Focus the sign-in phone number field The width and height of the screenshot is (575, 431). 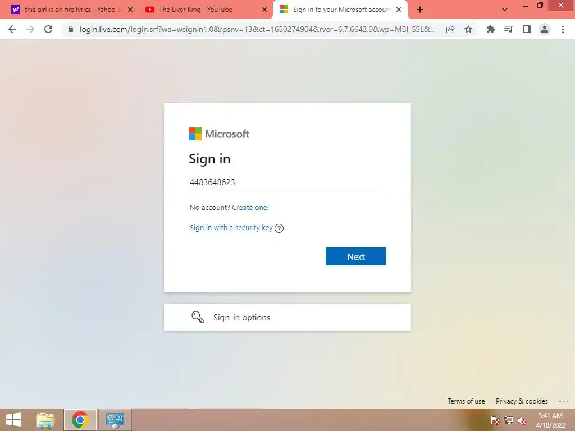[287, 182]
